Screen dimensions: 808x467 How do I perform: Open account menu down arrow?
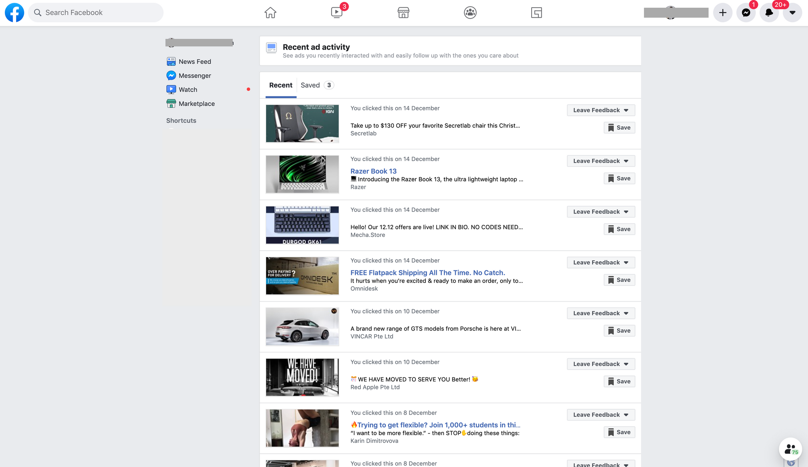[x=793, y=13]
